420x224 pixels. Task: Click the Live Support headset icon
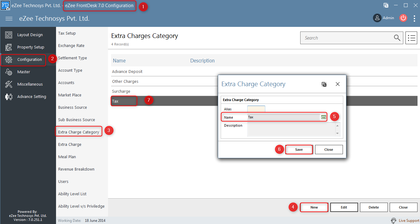click(394, 221)
